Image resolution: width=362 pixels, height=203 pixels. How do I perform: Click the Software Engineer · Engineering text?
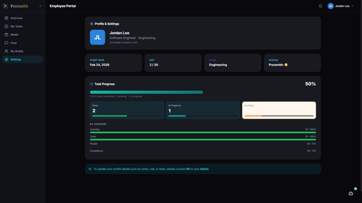(x=132, y=38)
